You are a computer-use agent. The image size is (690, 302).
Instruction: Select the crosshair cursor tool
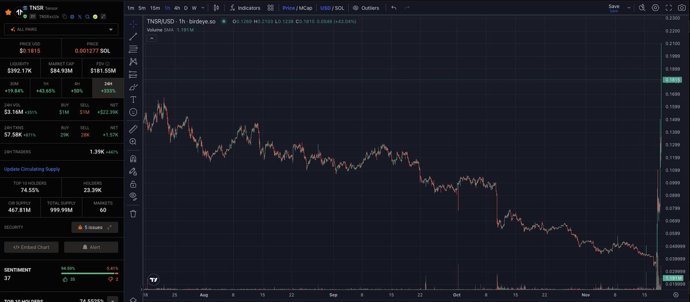pyautogui.click(x=133, y=24)
